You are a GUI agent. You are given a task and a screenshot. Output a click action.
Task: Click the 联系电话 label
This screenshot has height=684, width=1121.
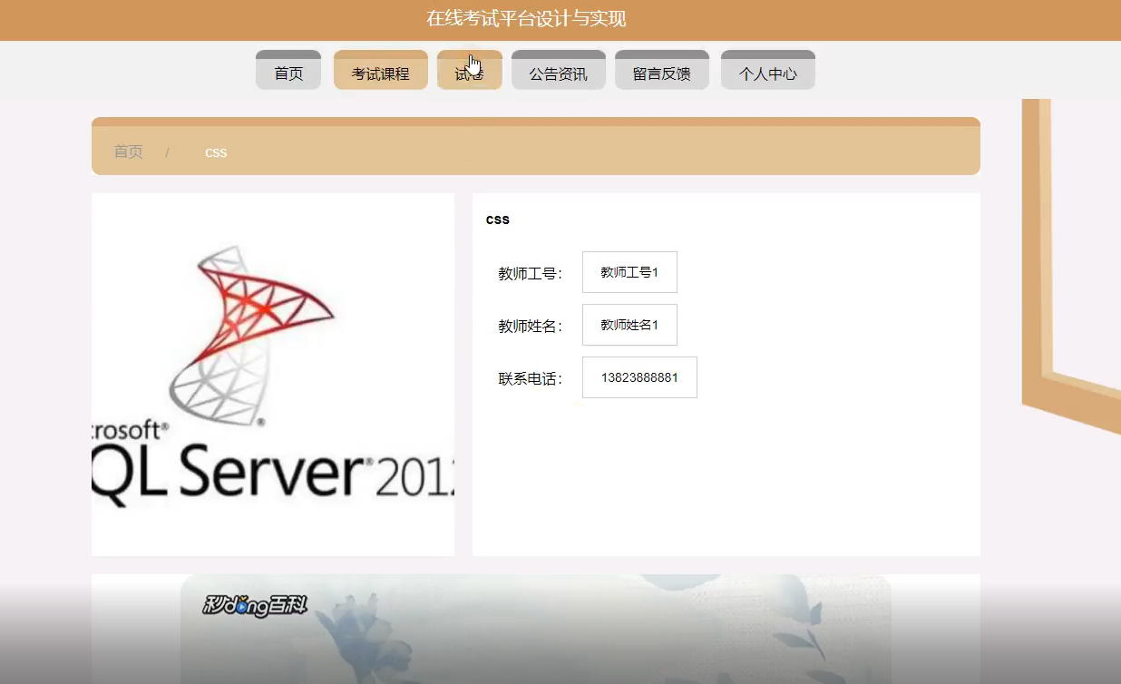pos(531,378)
